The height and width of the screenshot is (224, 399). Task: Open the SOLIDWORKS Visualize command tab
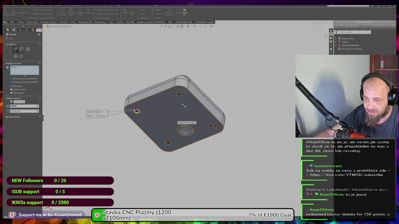pos(204,22)
